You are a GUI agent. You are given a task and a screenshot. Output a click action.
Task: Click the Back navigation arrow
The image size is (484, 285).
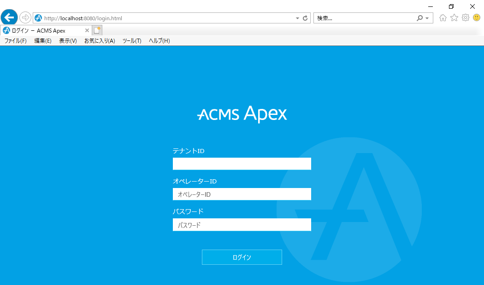tap(9, 17)
